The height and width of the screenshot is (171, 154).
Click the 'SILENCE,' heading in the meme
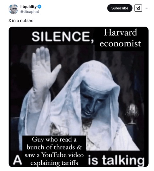click(x=63, y=37)
